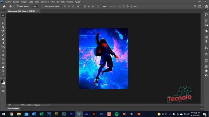This screenshot has height=117, width=209.
Task: Open the 3D menu
Action: click(x=57, y=2)
